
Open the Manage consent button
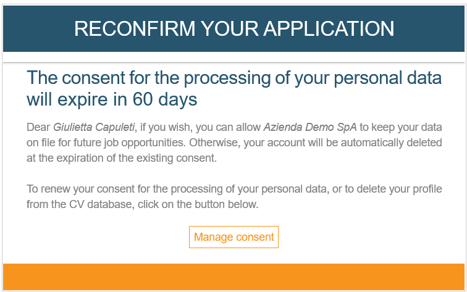click(x=233, y=237)
